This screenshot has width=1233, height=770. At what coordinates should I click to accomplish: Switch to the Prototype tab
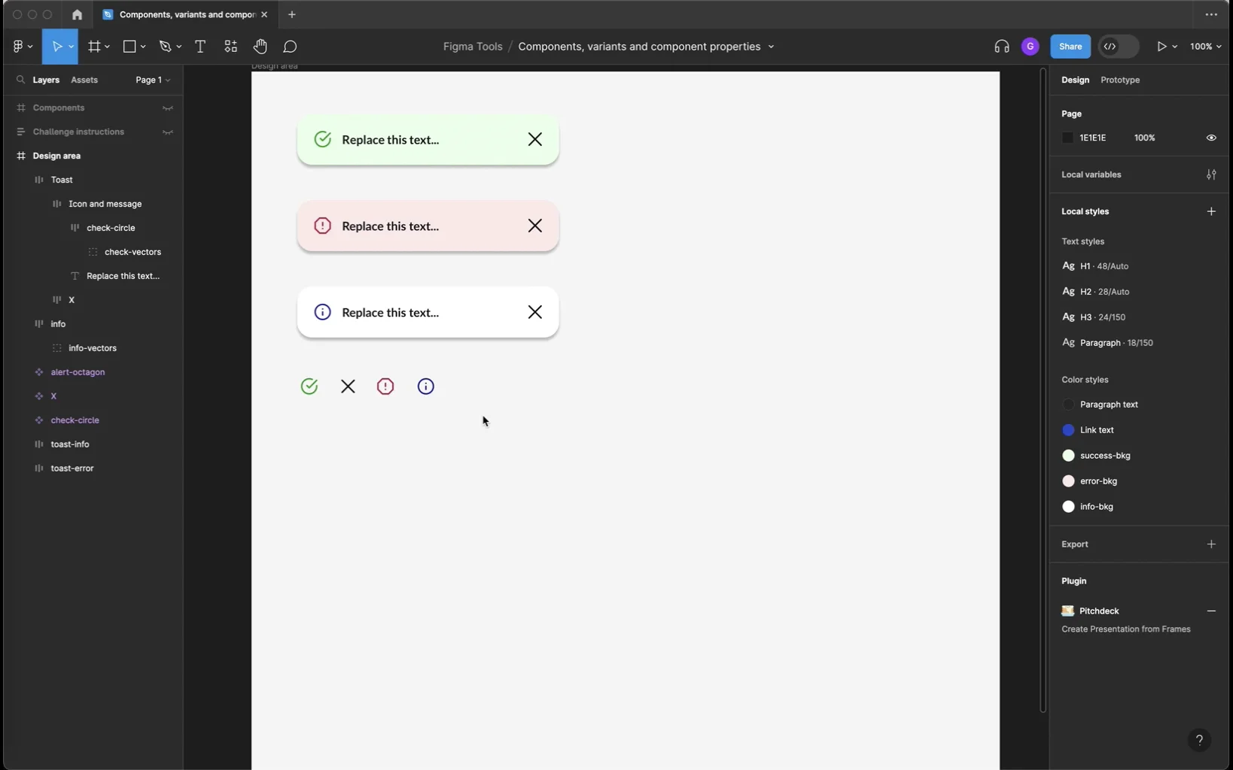click(1121, 80)
